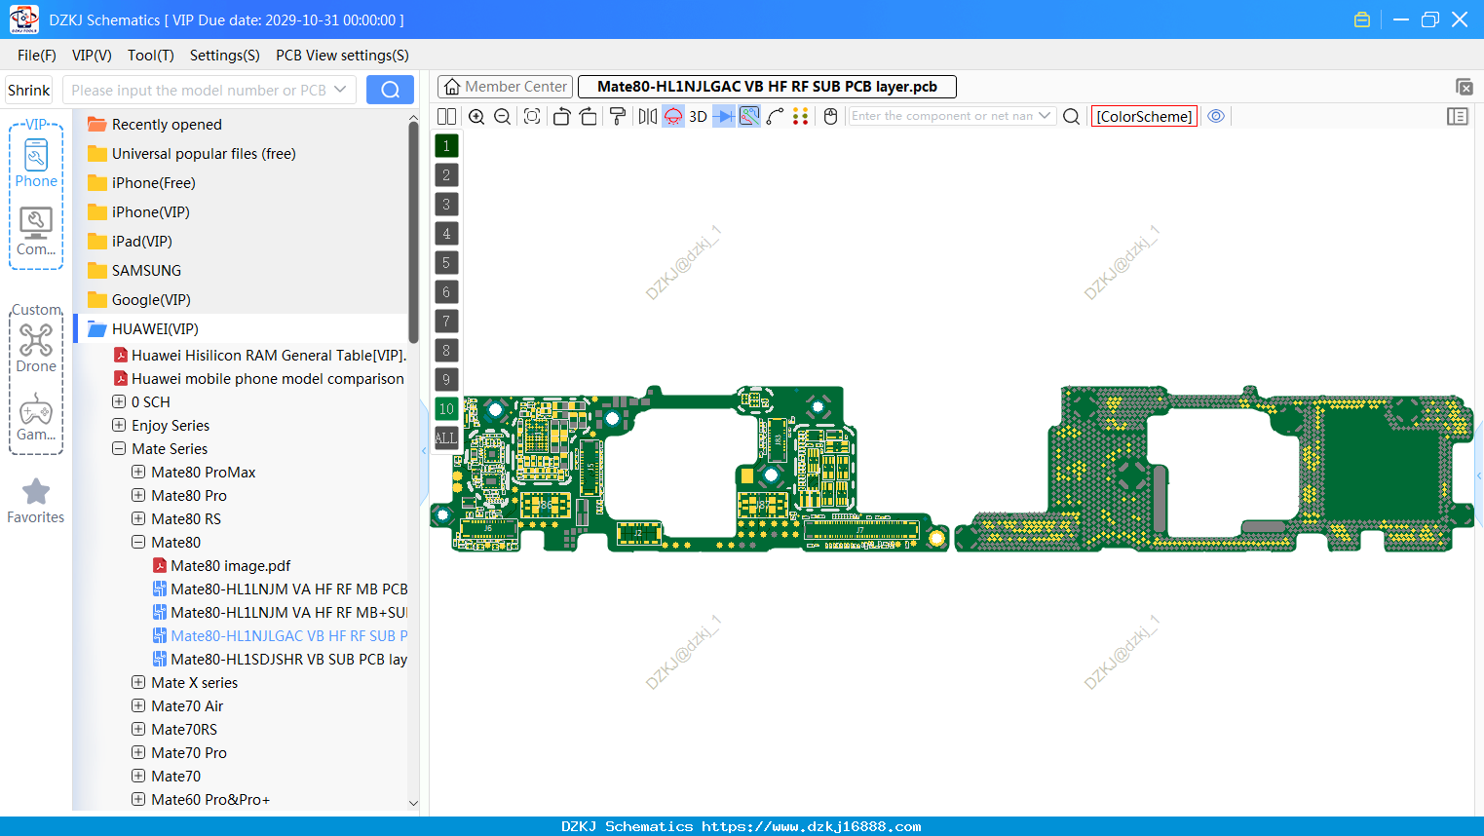This screenshot has height=836, width=1484.
Task: Select the curved trace path tool
Action: 776,116
